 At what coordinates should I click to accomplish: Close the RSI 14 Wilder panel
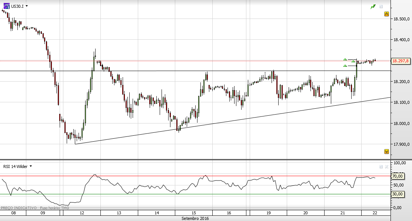(x=386, y=166)
